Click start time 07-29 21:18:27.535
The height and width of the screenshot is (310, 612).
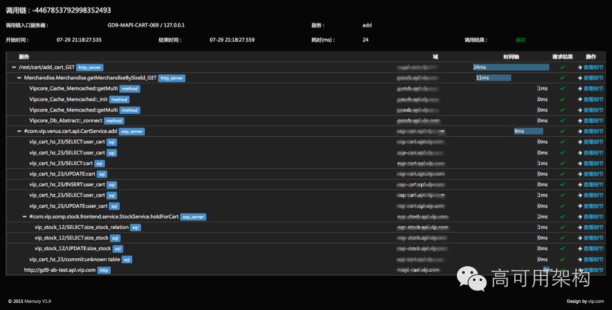[79, 40]
